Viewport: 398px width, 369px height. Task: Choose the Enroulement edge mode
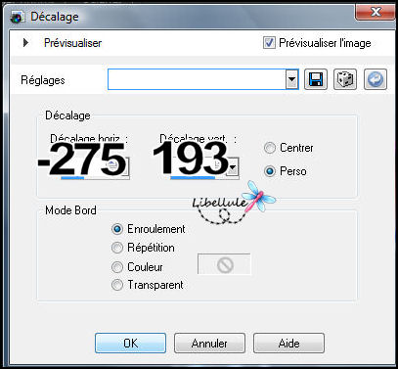[x=117, y=229]
